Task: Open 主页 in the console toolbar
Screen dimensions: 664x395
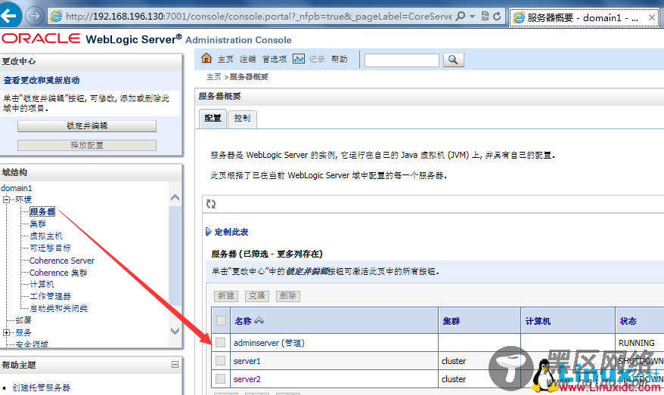Action: 225,59
